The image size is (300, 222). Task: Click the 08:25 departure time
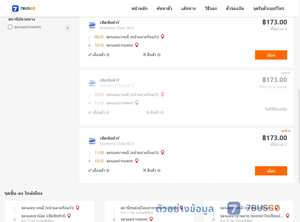[x=99, y=37]
